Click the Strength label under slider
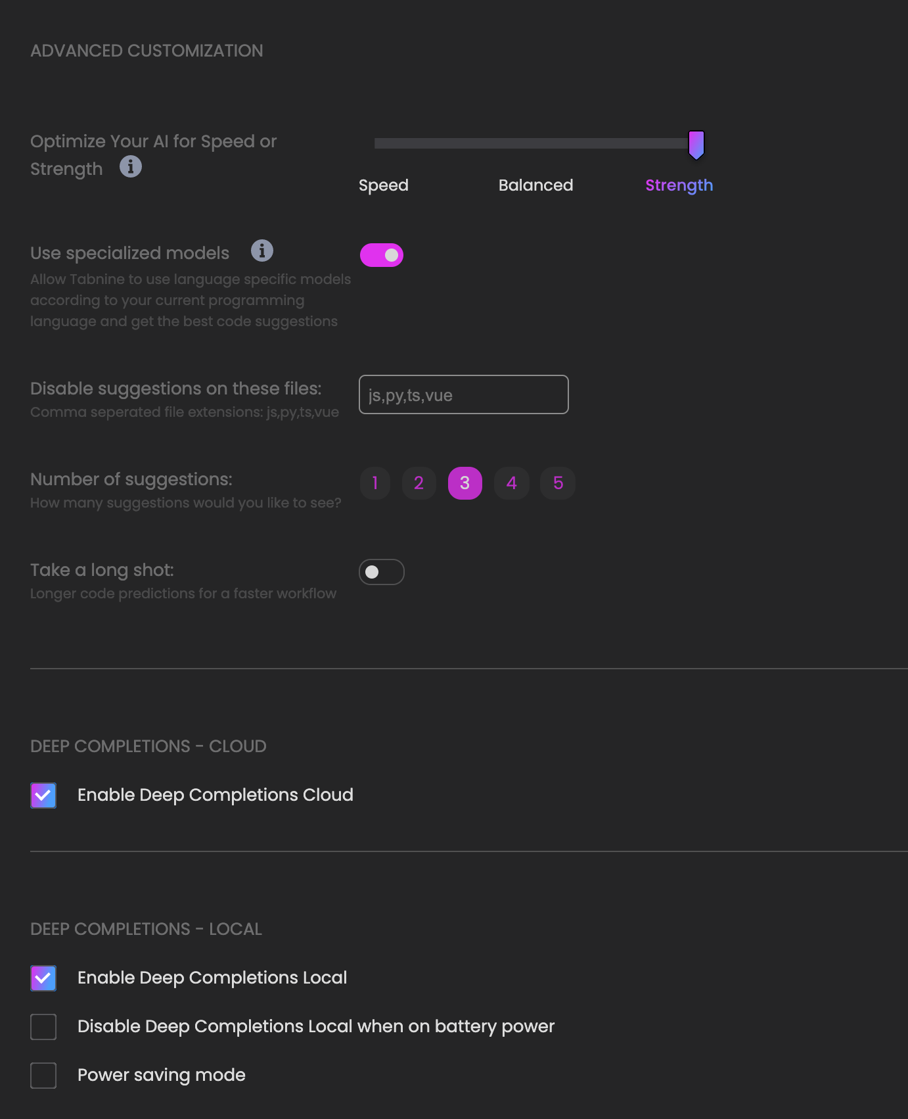The width and height of the screenshot is (908, 1119). 679,185
